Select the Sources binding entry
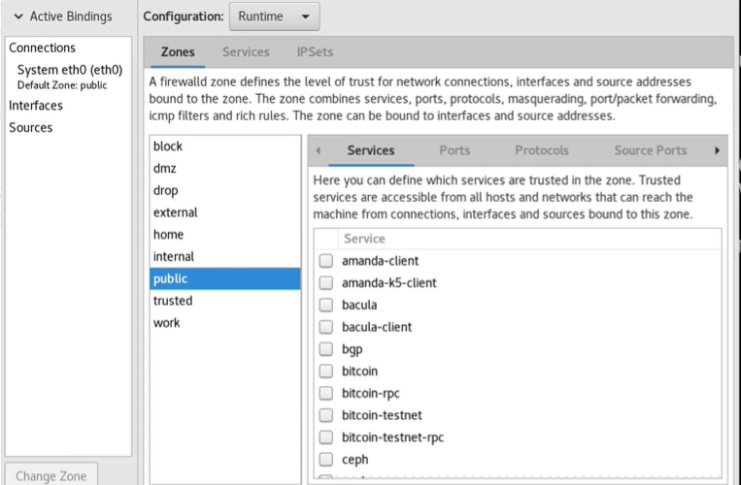741x485 pixels. tap(31, 127)
